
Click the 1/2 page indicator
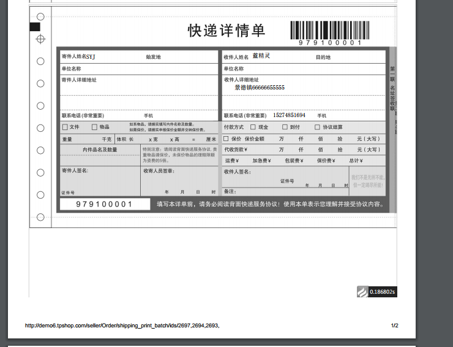395,326
